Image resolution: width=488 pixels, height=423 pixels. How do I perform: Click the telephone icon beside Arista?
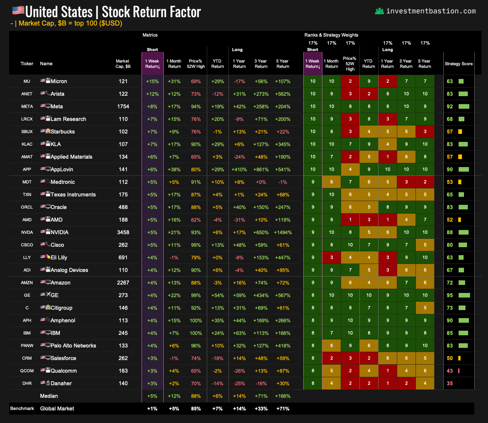(48, 93)
